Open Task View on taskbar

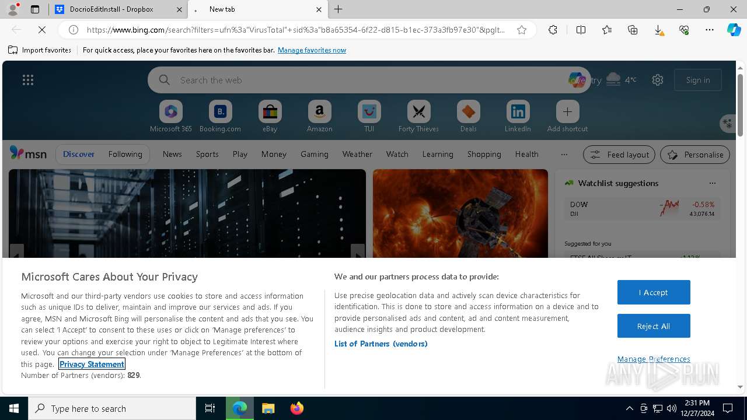[x=210, y=408]
